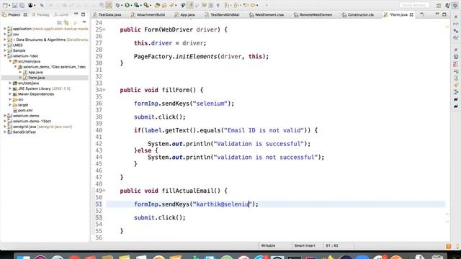The width and height of the screenshot is (461, 259).
Task: Expand the SendGridTest project
Action: (5, 132)
